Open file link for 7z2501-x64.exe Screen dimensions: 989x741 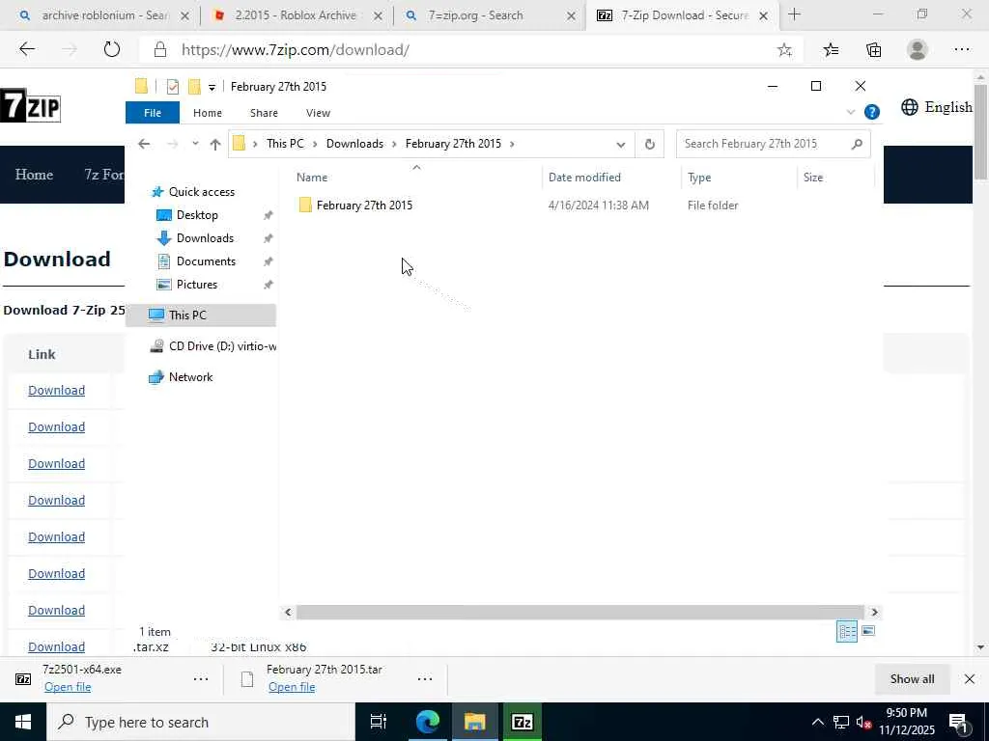click(x=68, y=687)
